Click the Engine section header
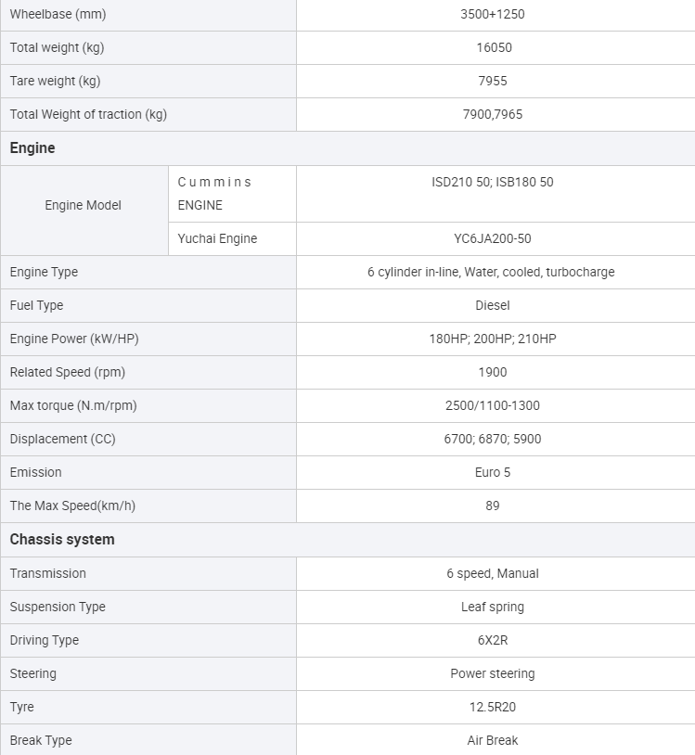 pyautogui.click(x=32, y=148)
